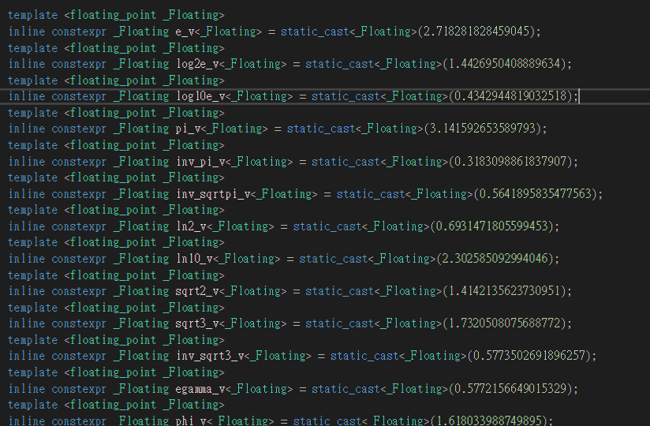This screenshot has height=426, width=650.
Task: Click the ln2_v identifier
Action: [192, 226]
